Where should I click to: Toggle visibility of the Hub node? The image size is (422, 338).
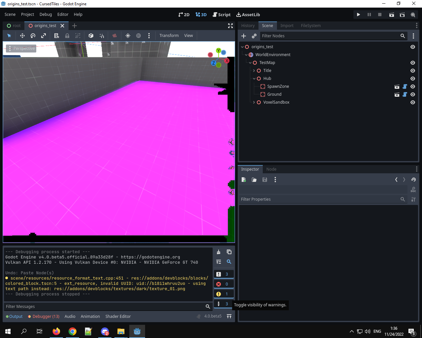tap(413, 79)
